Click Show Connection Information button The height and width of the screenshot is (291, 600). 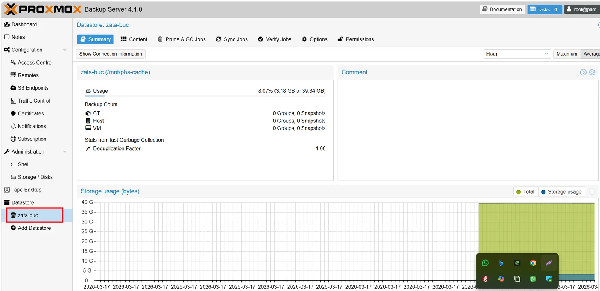111,54
